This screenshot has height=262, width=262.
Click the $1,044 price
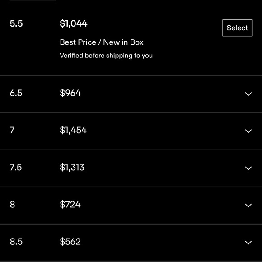tap(74, 23)
